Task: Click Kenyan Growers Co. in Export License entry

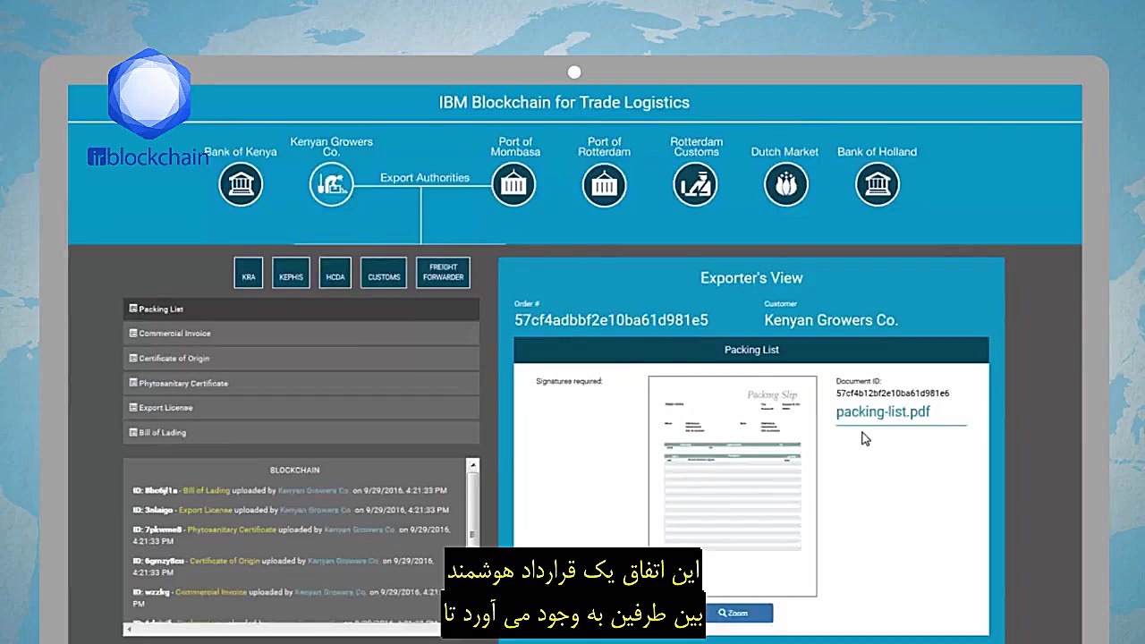Action: [x=316, y=510]
